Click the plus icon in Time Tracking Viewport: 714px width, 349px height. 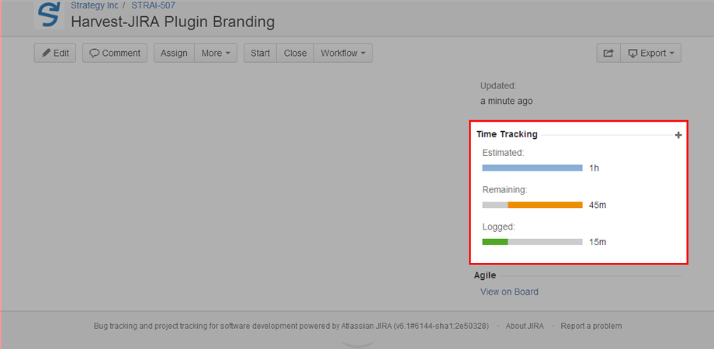coord(678,135)
